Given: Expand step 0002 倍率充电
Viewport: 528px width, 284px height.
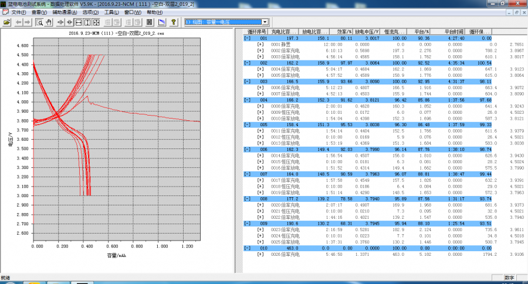Looking at the screenshot, I should [x=260, y=50].
